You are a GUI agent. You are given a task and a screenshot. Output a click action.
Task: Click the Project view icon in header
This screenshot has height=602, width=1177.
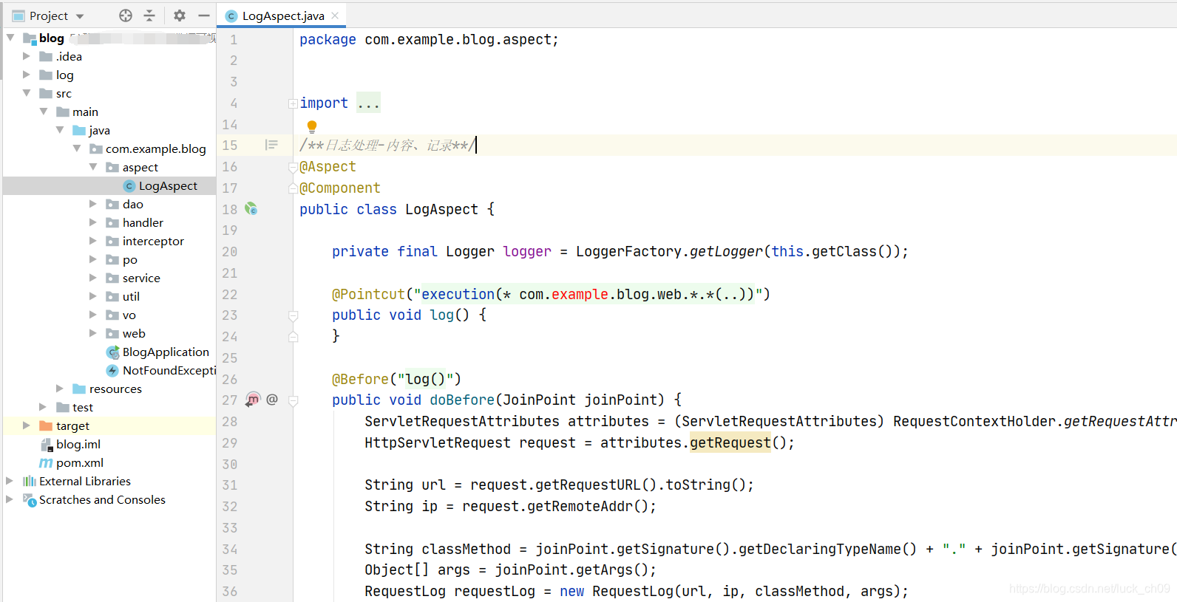[x=18, y=16]
